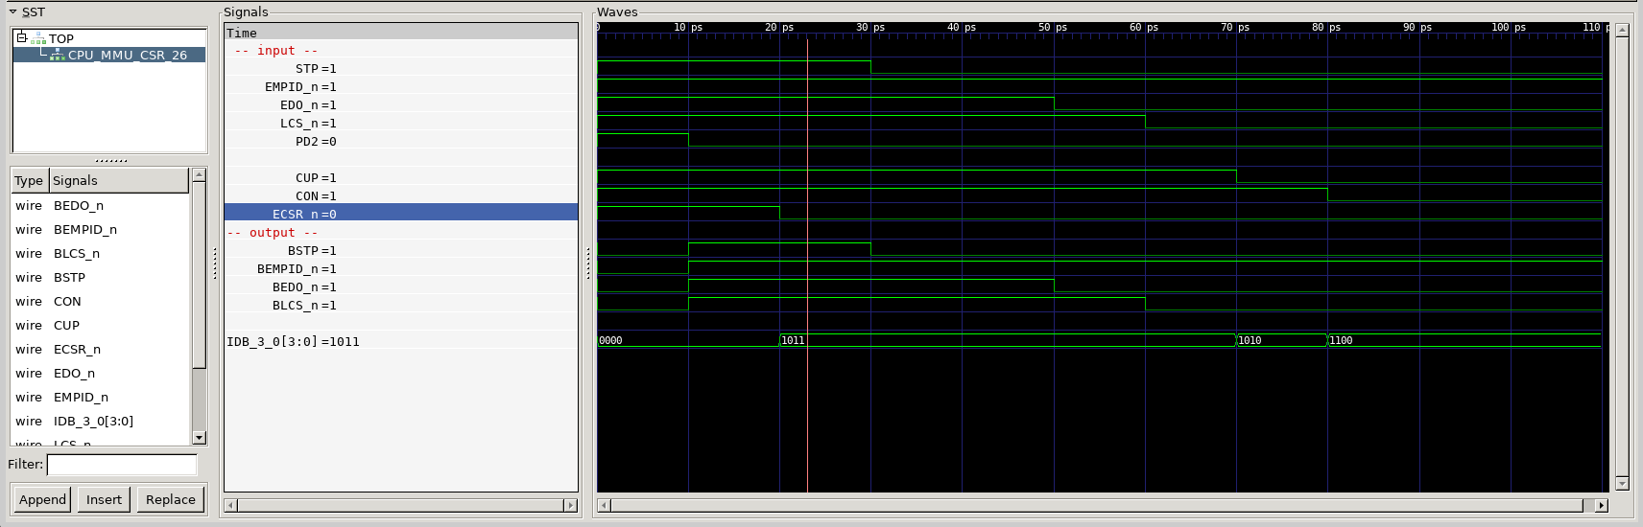Click right arrow of Signals pane horizontal scrollbar
The height and width of the screenshot is (527, 1643).
571,505
